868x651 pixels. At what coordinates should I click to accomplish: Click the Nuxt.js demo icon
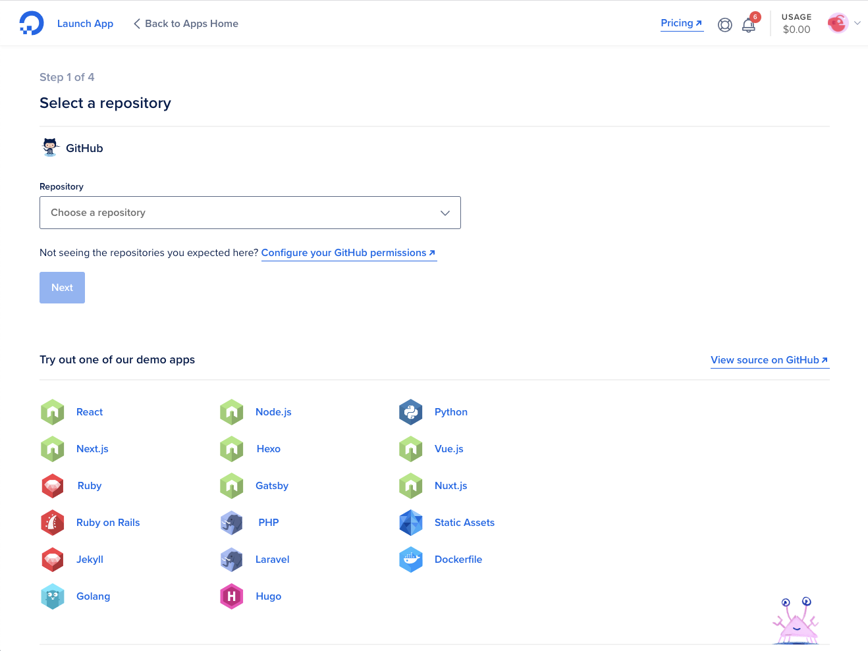[x=411, y=486]
